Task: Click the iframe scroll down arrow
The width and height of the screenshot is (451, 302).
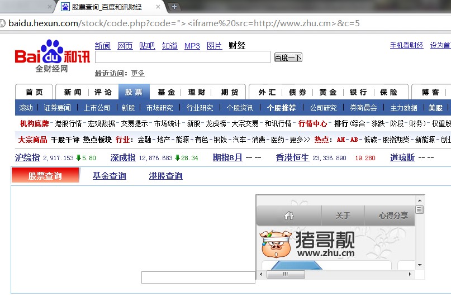Action: [x=420, y=265]
